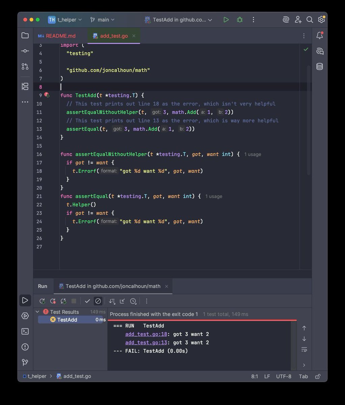This screenshot has height=405, width=345.
Task: Open the Project tool window folder icon
Action: pos(25,35)
